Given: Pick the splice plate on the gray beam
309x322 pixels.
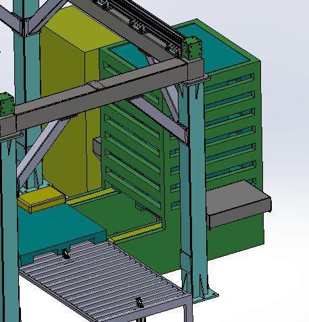Looking at the screenshot, I should pyautogui.click(x=97, y=85).
